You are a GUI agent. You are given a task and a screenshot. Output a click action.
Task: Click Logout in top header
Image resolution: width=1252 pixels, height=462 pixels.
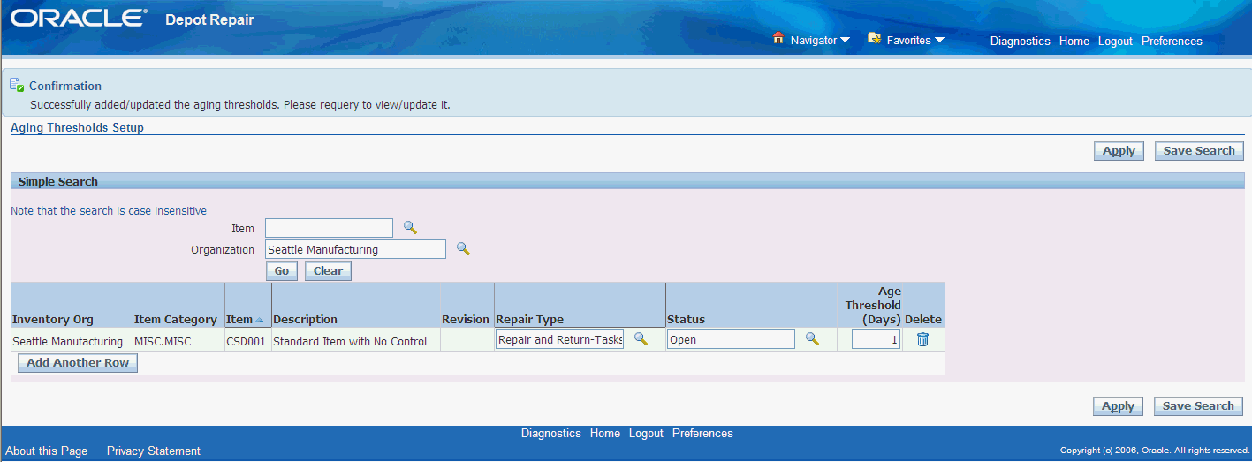(x=1115, y=42)
